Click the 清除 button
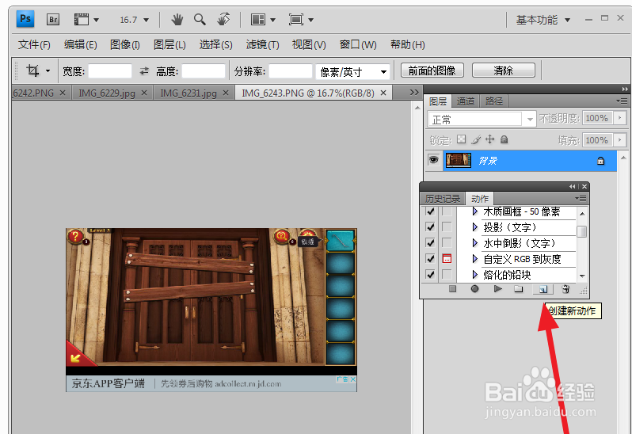 [x=504, y=70]
